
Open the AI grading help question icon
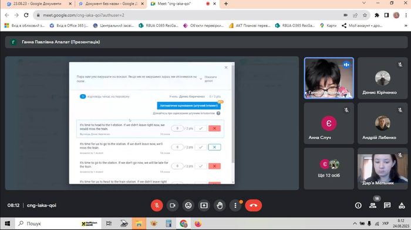(218, 113)
